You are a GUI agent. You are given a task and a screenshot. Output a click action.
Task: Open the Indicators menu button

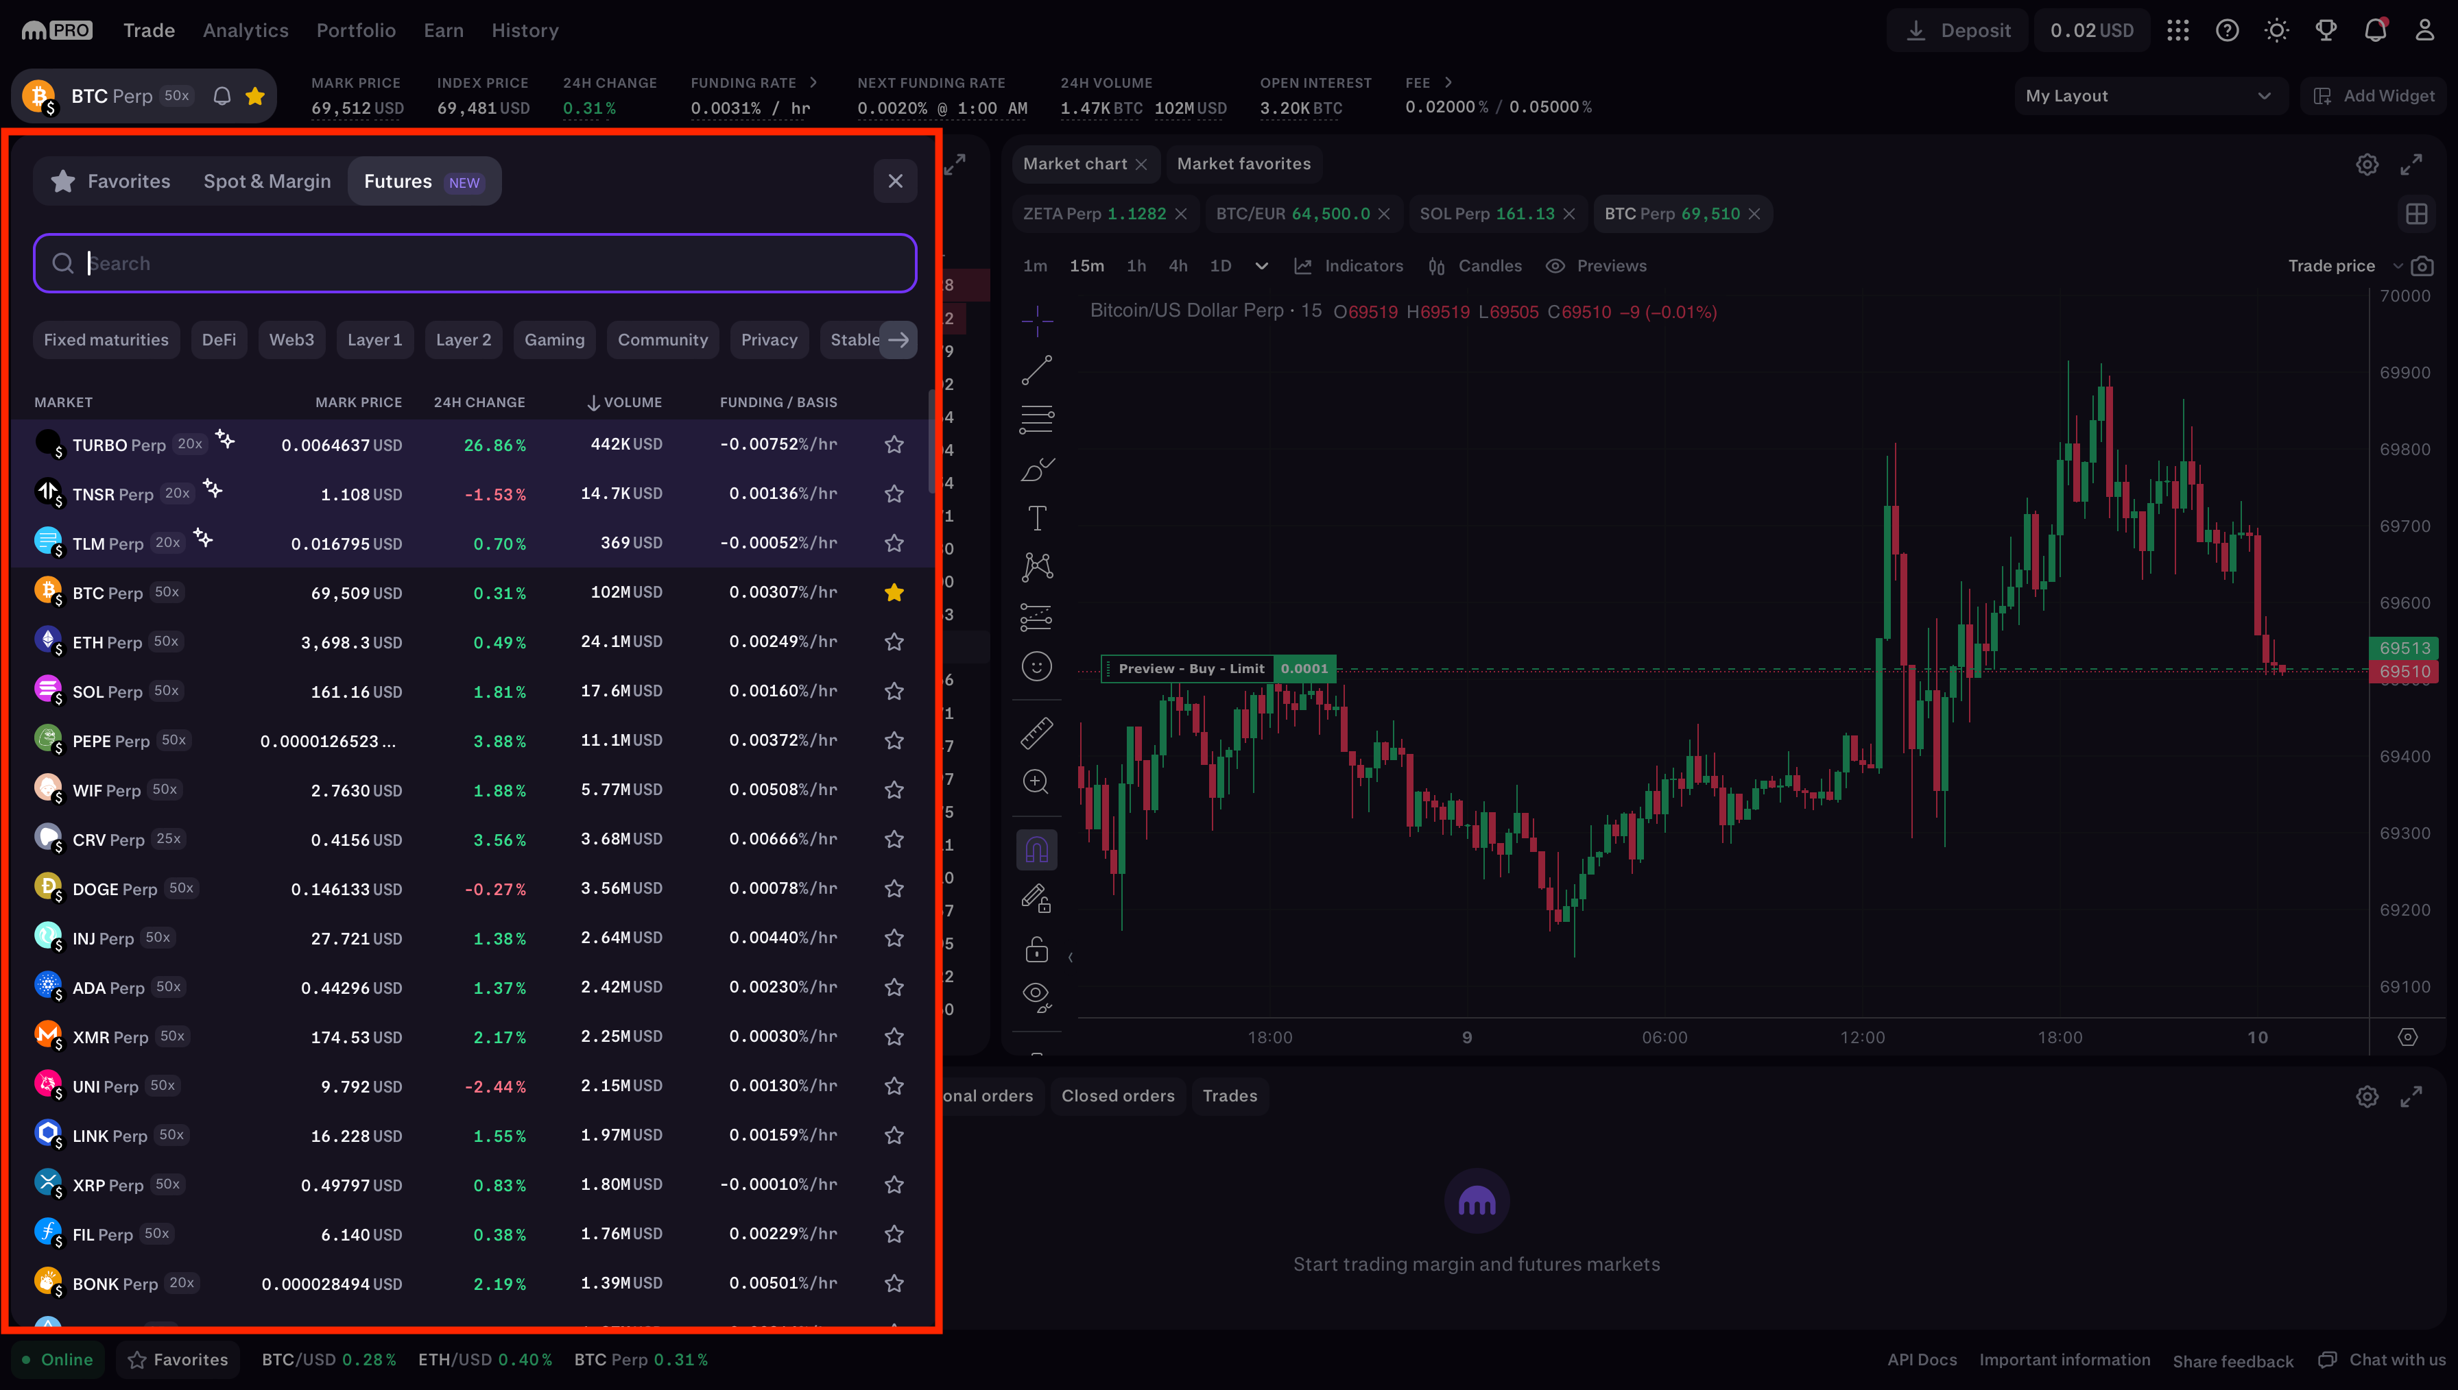pos(1348,265)
